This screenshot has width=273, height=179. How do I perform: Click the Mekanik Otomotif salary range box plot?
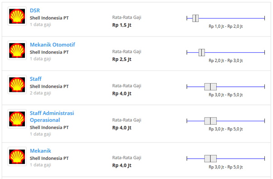point(226,52)
